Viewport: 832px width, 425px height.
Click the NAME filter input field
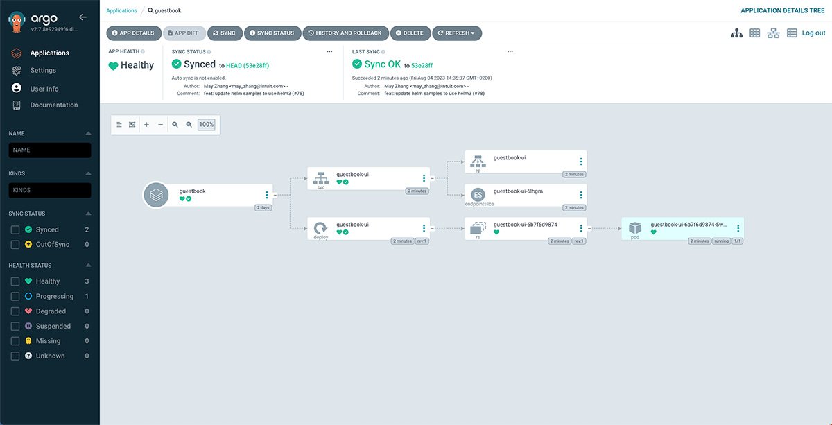(x=49, y=150)
